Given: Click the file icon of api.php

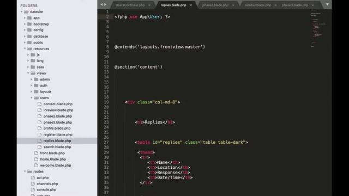Looking at the screenshot, I should click(x=33, y=177).
